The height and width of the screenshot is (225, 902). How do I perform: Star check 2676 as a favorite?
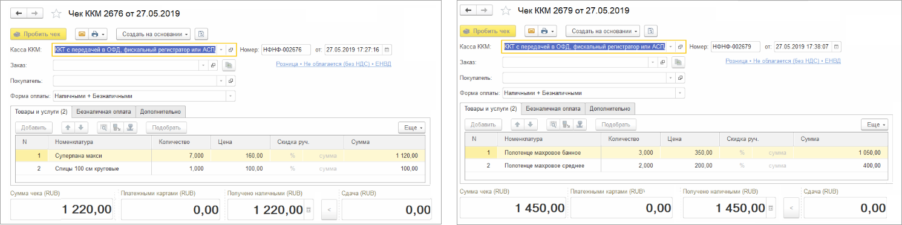pyautogui.click(x=56, y=13)
